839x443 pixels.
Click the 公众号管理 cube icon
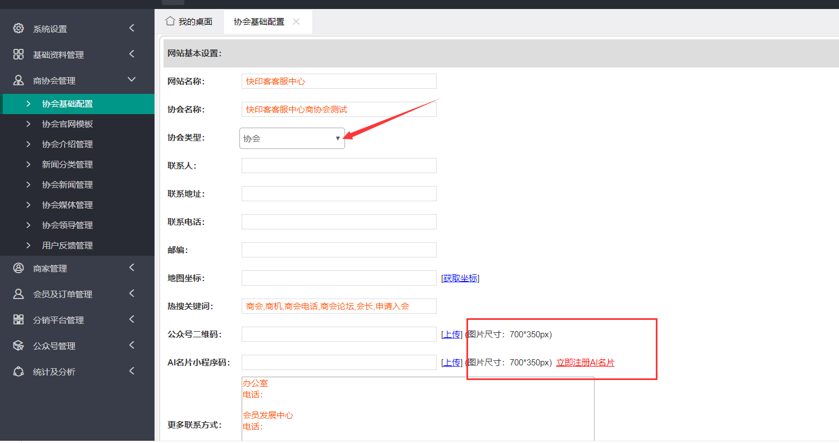(x=19, y=346)
